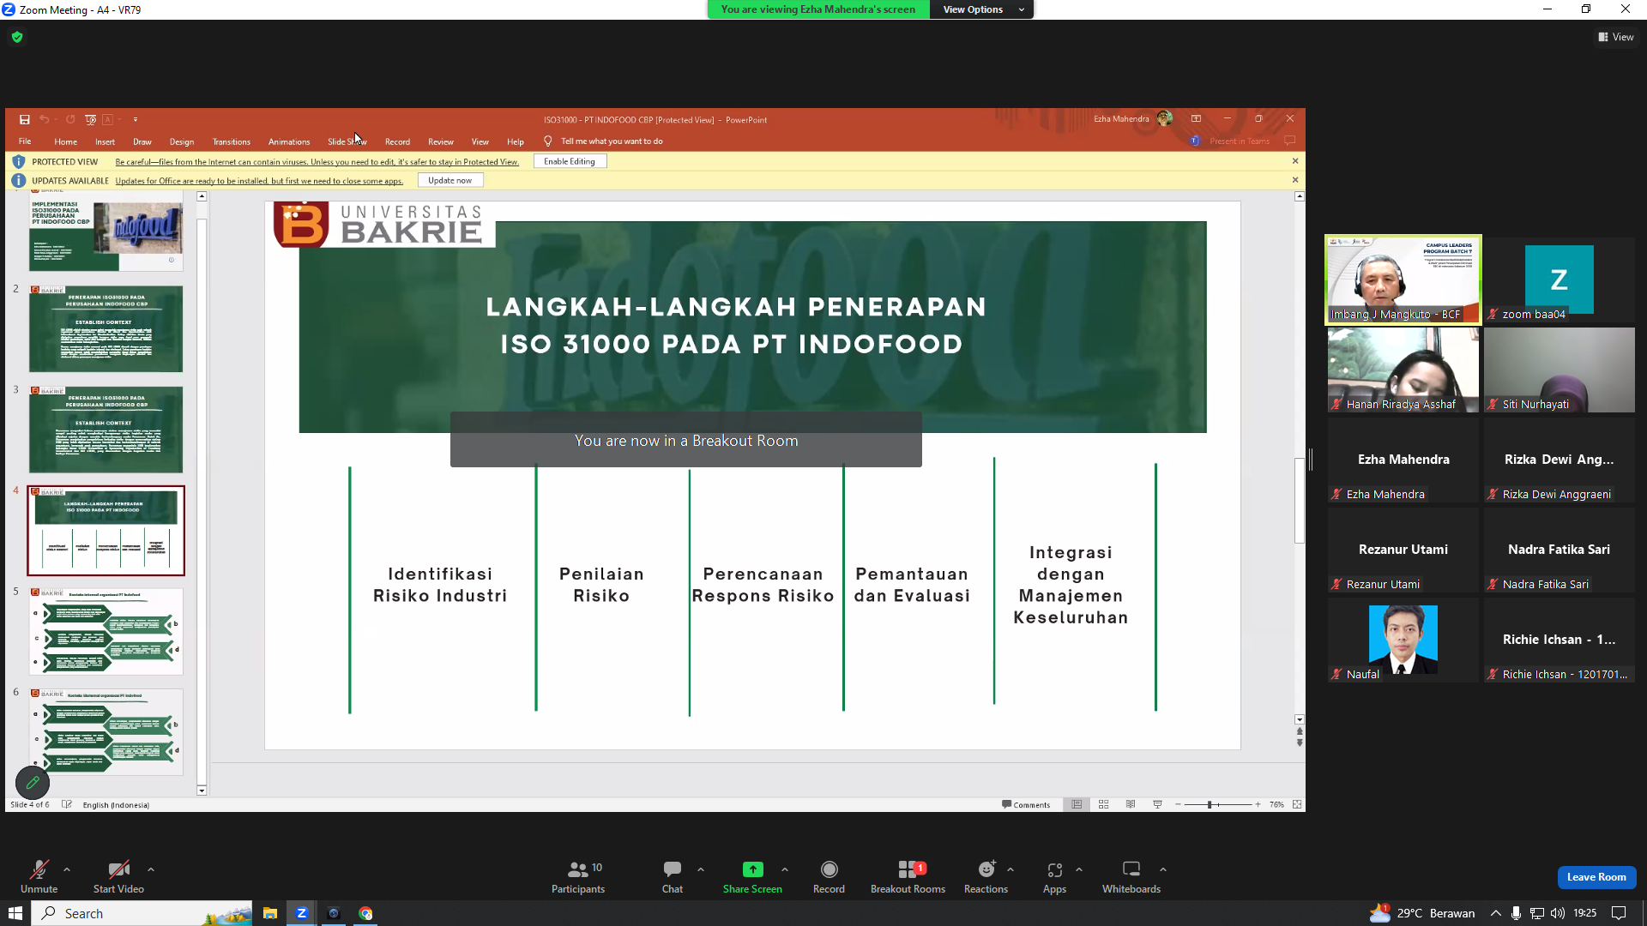This screenshot has width=1647, height=926.
Task: Open the Ribbon Display Options icon
Action: click(x=1196, y=119)
